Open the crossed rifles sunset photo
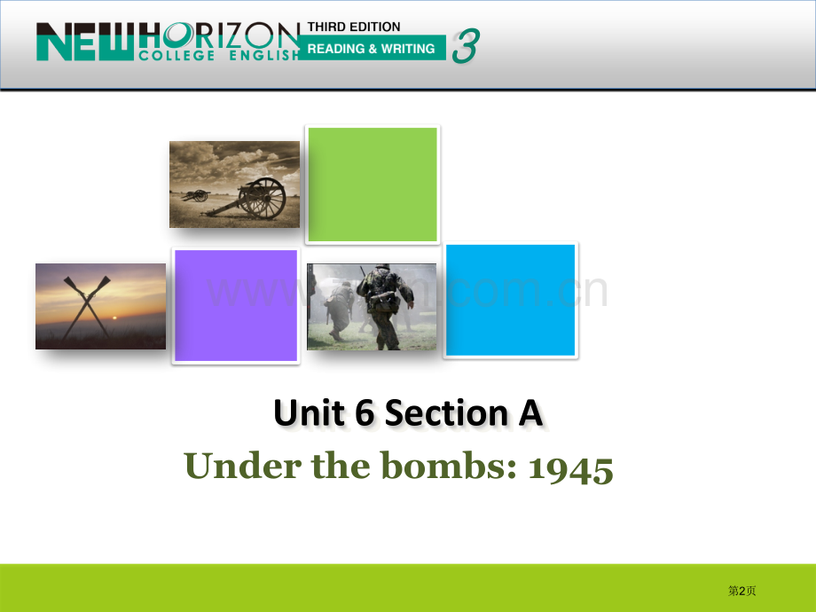 tap(100, 306)
